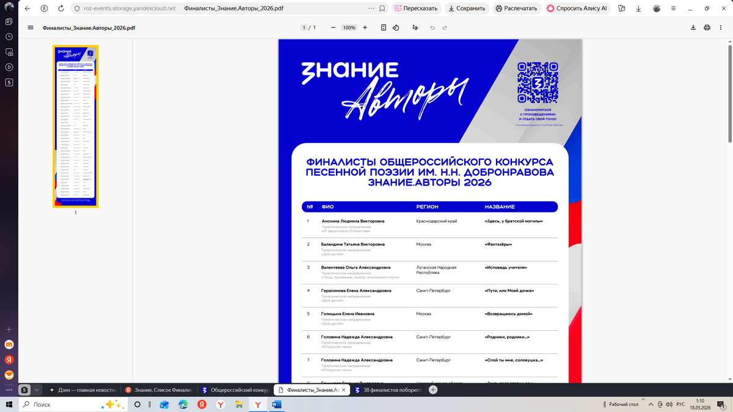Viewport: 733px width, 412px height.
Task: Switch to the Знание. Список Финалистов tab
Action: (158, 389)
